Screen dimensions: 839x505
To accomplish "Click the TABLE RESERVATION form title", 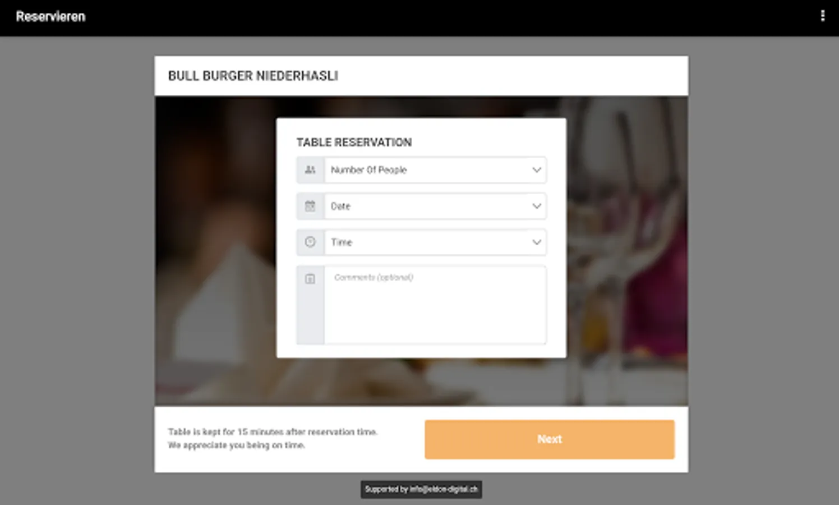I will [354, 143].
